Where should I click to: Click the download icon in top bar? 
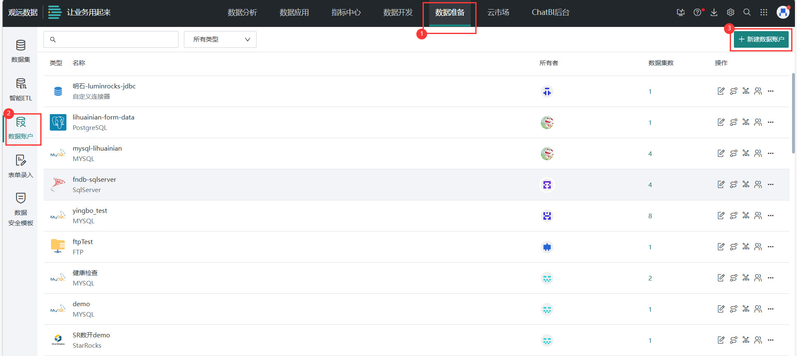click(714, 12)
